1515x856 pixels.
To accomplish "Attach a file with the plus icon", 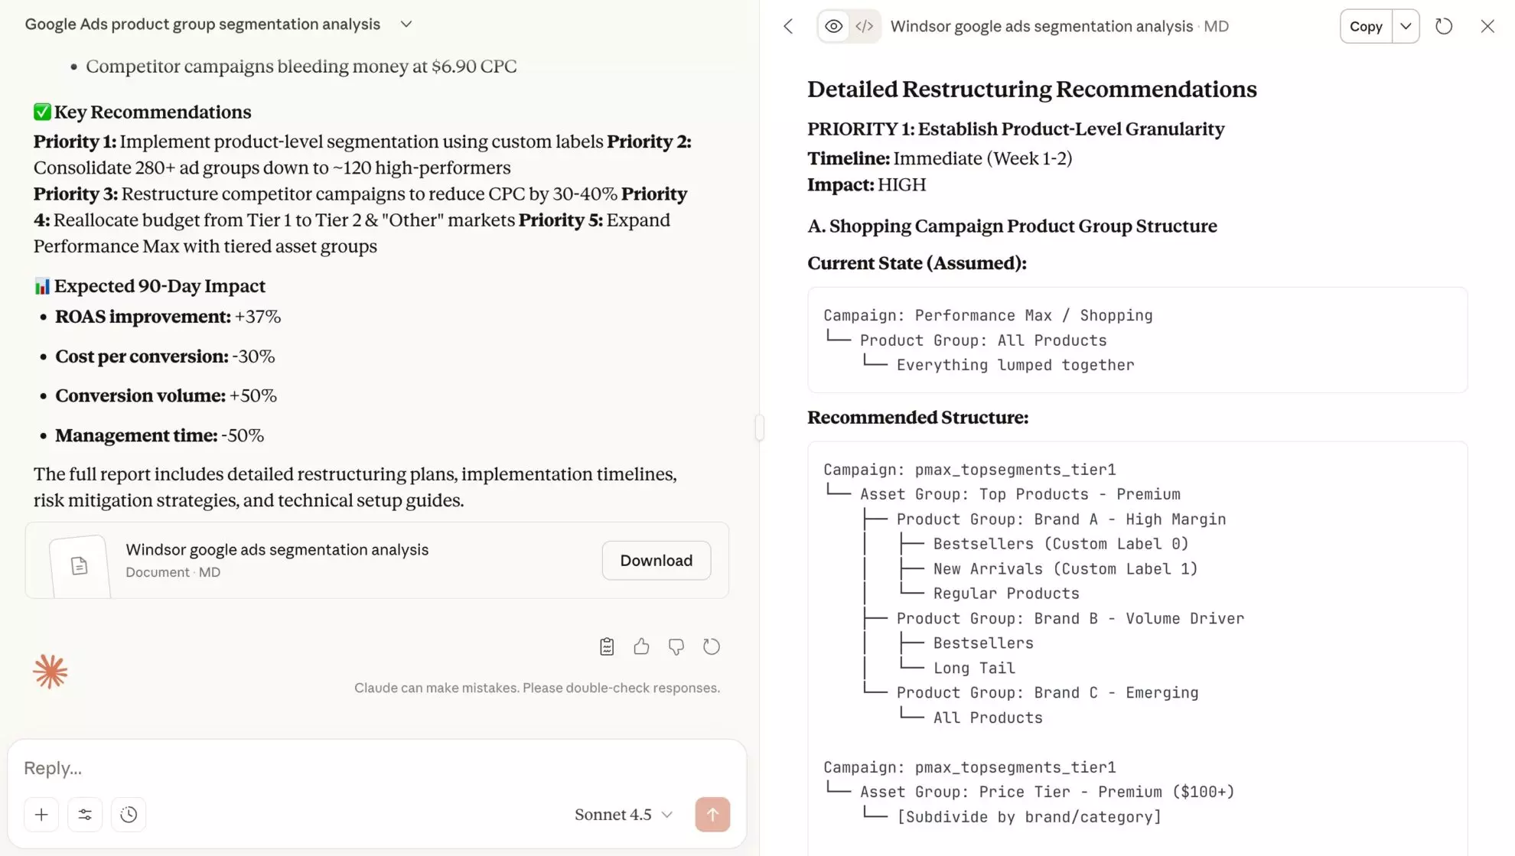I will tap(41, 815).
